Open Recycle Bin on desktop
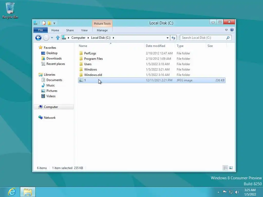 coord(10,10)
